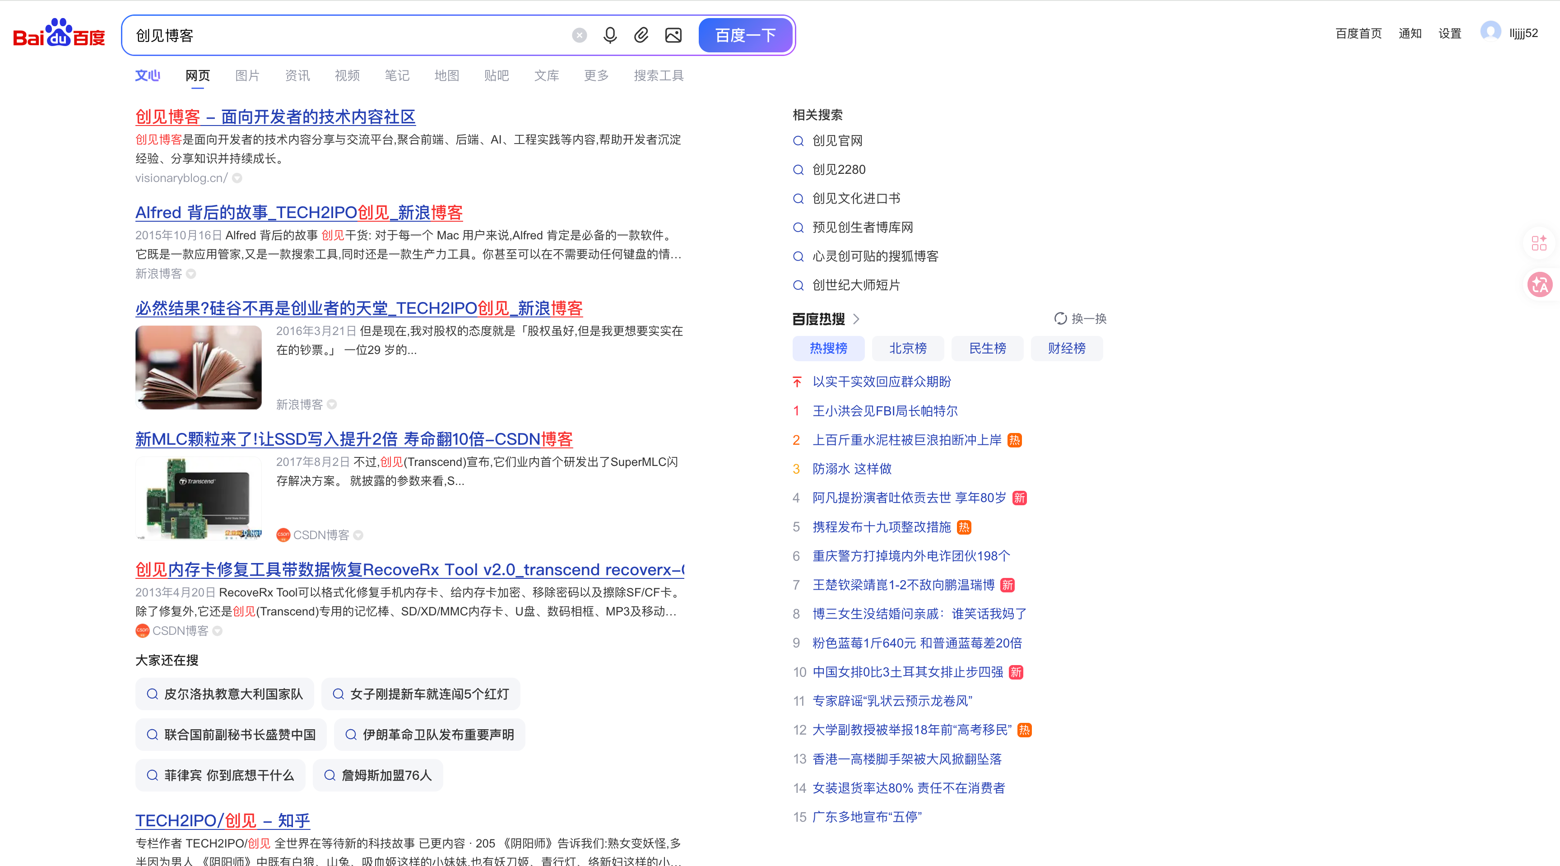This screenshot has height=866, width=1560.
Task: Switch to the 文心 tab
Action: (x=147, y=76)
